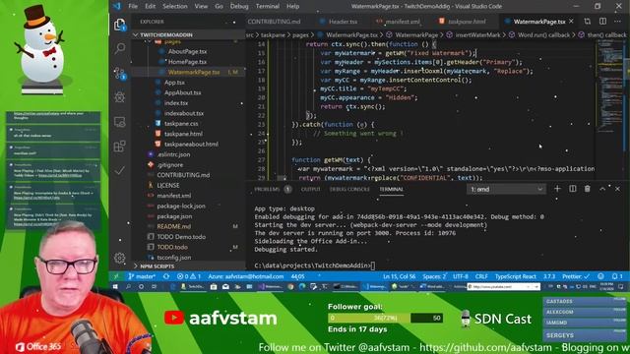This screenshot has width=630, height=354.
Task: Open the Run and Debug view
Action: (x=120, y=96)
